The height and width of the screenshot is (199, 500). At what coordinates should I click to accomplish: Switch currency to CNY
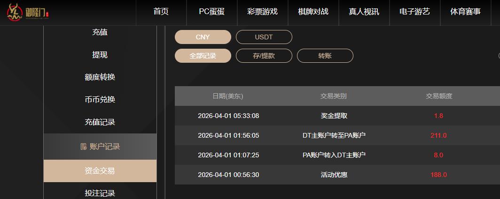pos(203,37)
